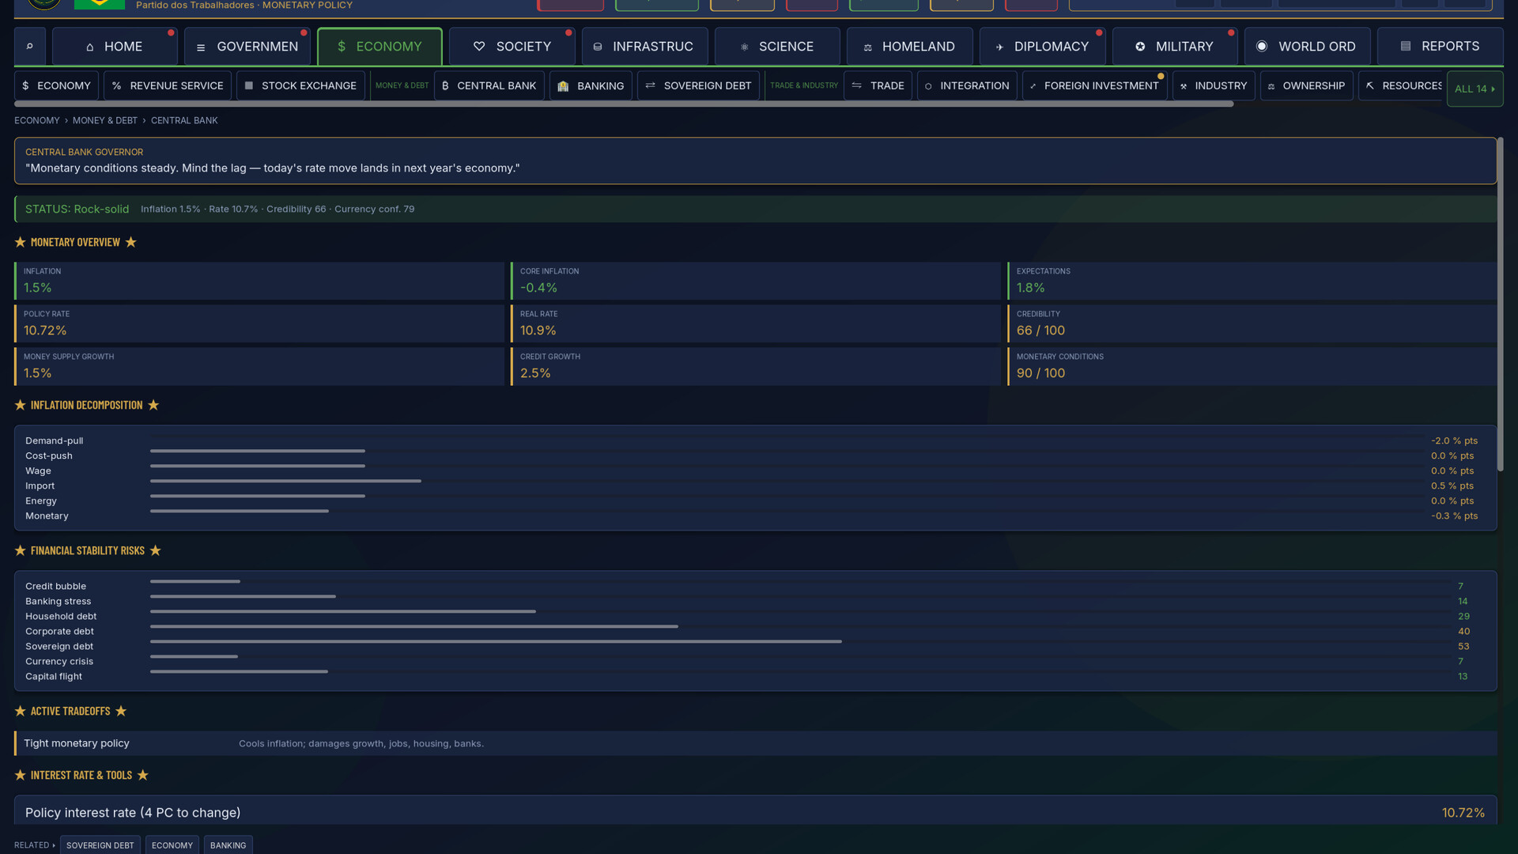1518x854 pixels.
Task: Click the SCIENCE atom icon
Action: coord(744,47)
